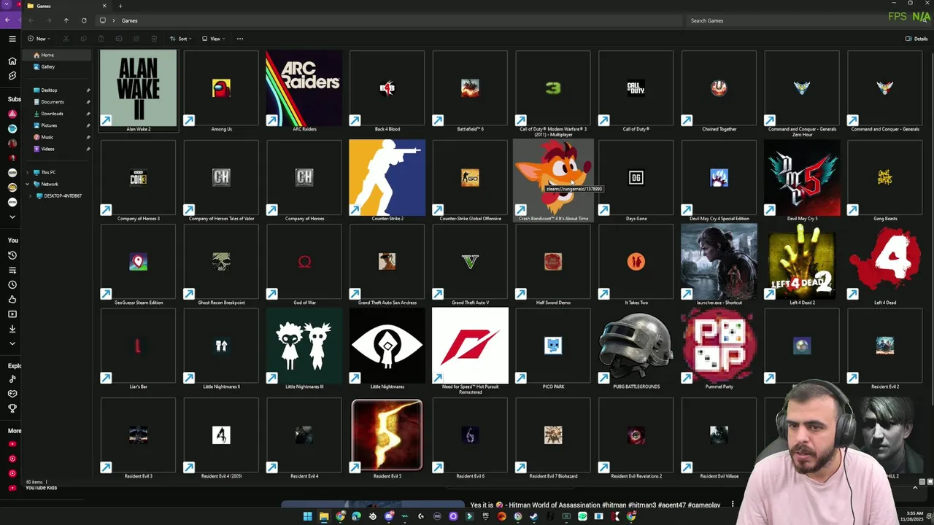Select the Back 4 Blood shortcut
Image resolution: width=934 pixels, height=525 pixels.
[x=387, y=91]
